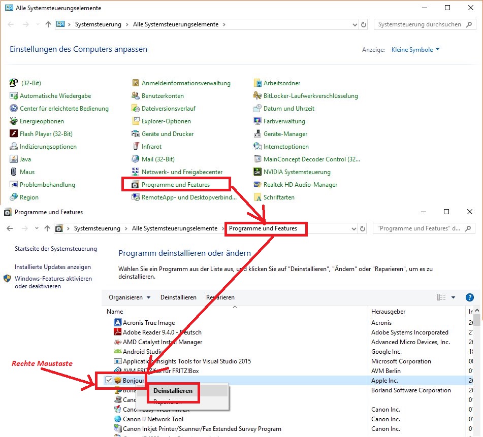
Task: Open the Schriftarten link
Action: [279, 197]
